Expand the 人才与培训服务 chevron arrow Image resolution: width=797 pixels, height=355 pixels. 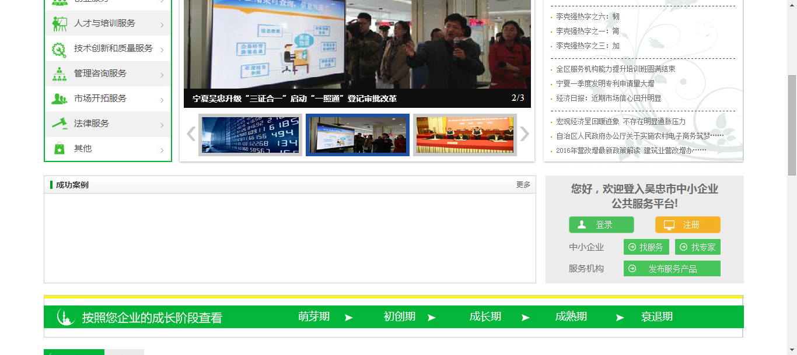tap(162, 25)
